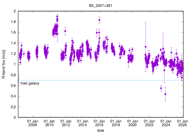Image resolution: width=190 pixels, height=133 pixels.
Task: Click the 2016 peak data point near 1.83 mJy
Action: point(99,20)
